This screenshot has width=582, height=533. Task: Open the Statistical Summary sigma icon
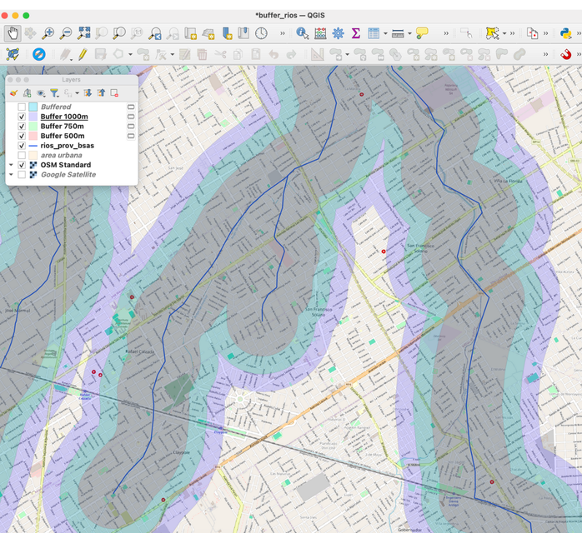coord(355,33)
